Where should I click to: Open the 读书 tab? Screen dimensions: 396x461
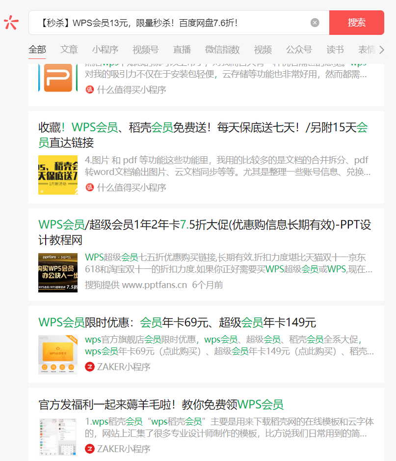(335, 49)
